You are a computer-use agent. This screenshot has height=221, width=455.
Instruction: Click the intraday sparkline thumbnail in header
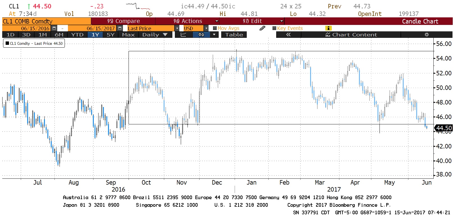point(138,6)
